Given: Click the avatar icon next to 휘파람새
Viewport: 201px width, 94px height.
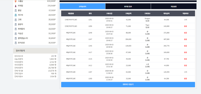Looking at the screenshot, I should pyautogui.click(x=16, y=29).
